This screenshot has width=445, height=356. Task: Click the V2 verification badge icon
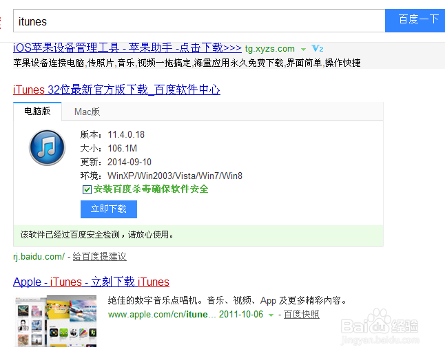pyautogui.click(x=318, y=48)
